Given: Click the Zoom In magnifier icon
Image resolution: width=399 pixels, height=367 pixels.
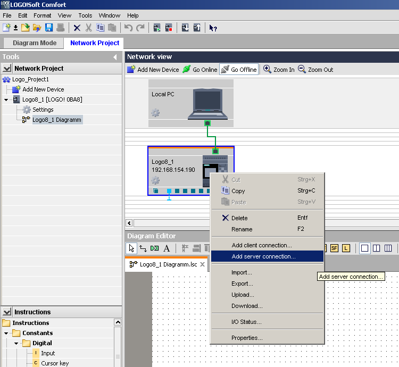Looking at the screenshot, I should point(267,69).
